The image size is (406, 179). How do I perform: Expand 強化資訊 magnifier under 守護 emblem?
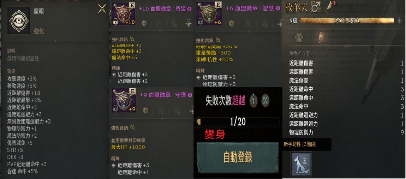pyautogui.click(x=133, y=127)
